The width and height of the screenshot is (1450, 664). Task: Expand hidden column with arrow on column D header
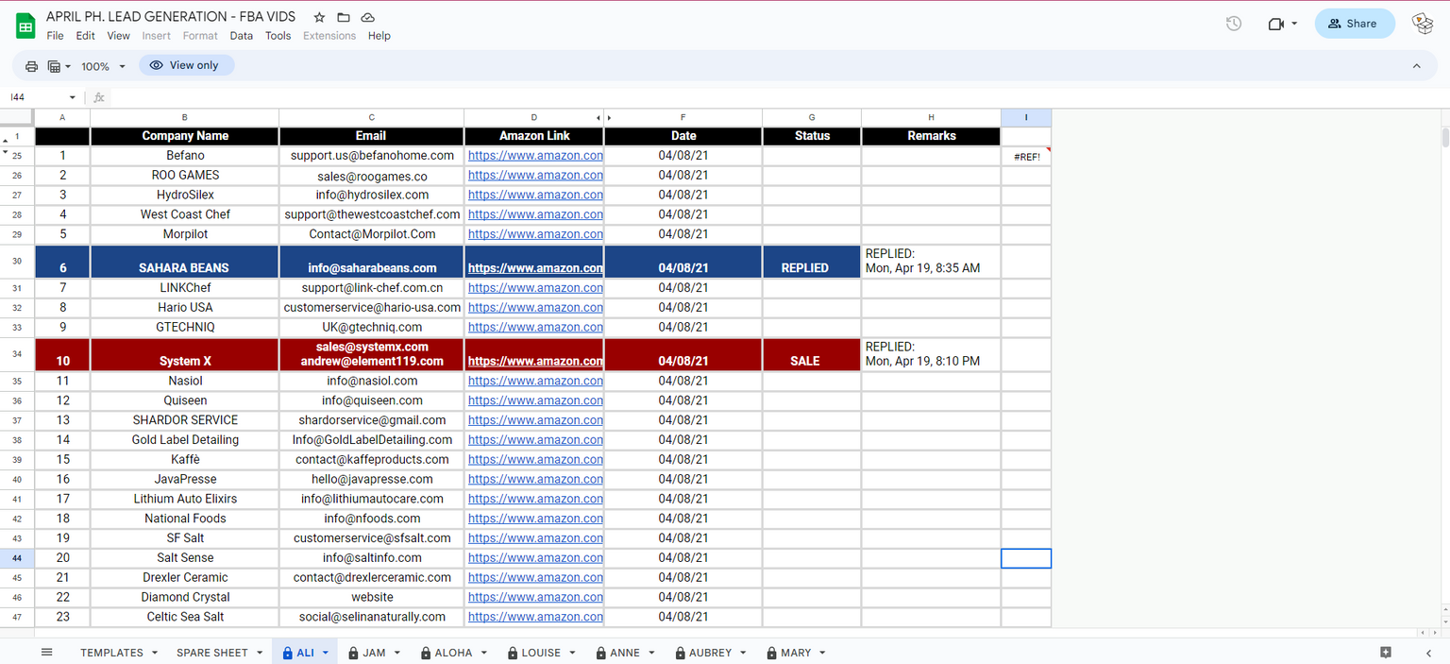pos(599,117)
